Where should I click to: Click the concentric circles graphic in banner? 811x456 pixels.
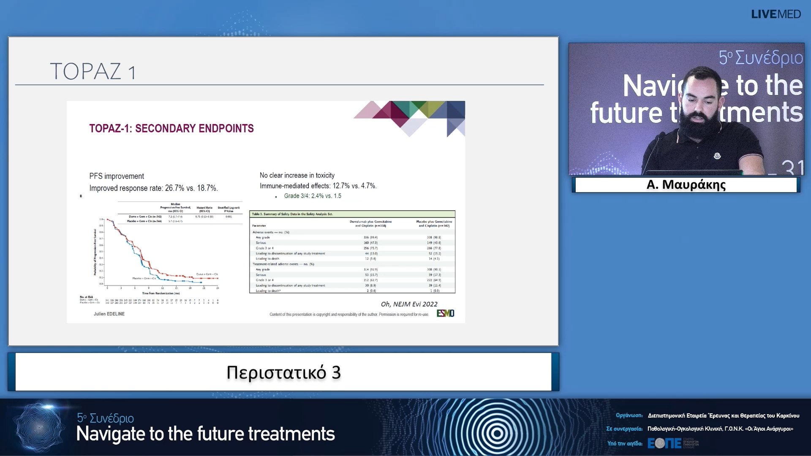497,432
